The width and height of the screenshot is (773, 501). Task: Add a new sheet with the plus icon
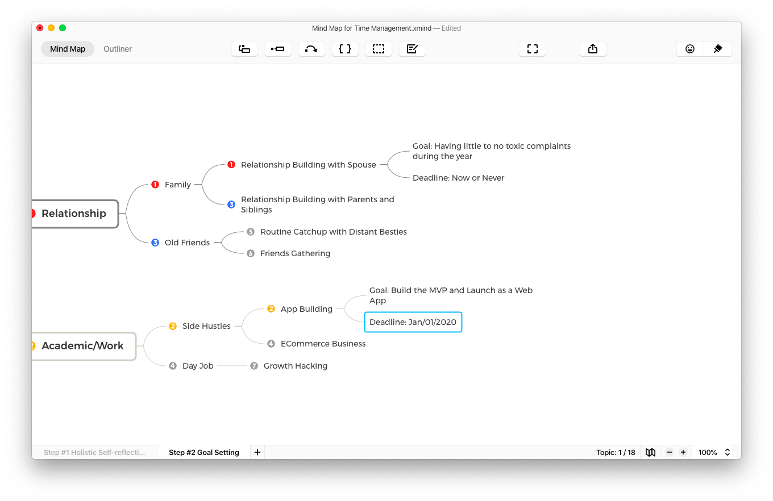click(x=257, y=452)
